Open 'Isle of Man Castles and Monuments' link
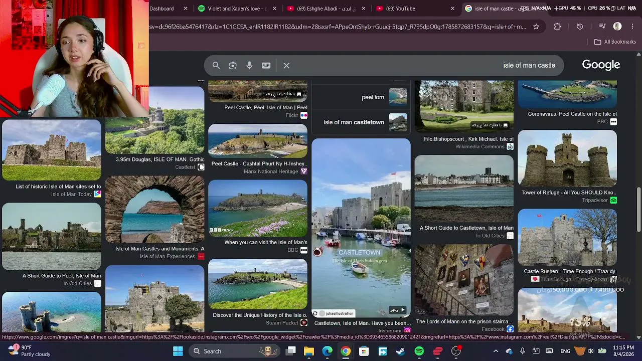 (x=160, y=249)
